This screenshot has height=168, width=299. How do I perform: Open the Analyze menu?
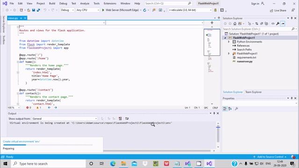point(85,3)
